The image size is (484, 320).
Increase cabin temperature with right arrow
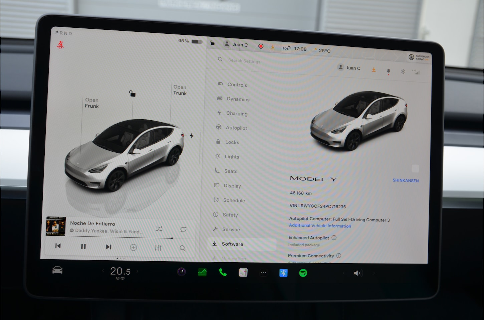pos(137,271)
